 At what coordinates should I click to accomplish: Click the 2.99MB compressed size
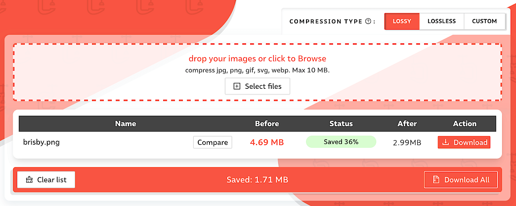pyautogui.click(x=407, y=142)
